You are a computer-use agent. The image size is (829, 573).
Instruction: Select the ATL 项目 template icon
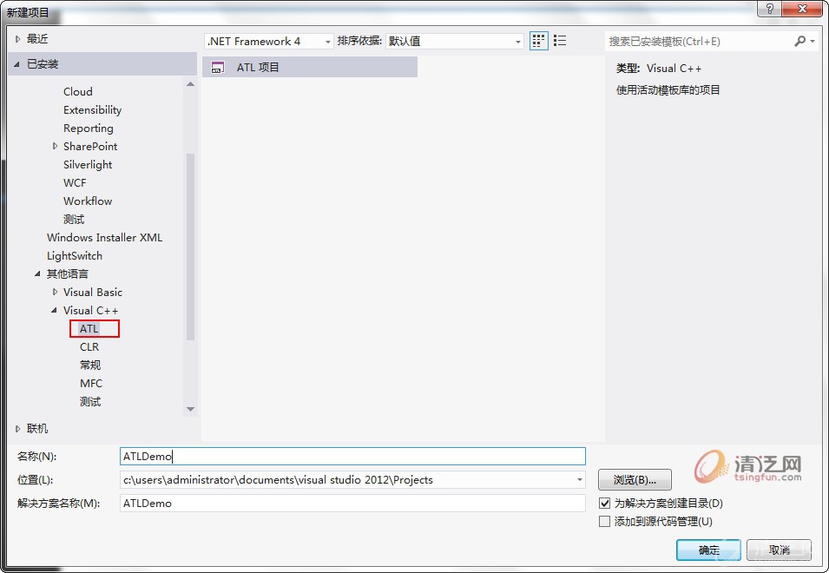(x=218, y=67)
